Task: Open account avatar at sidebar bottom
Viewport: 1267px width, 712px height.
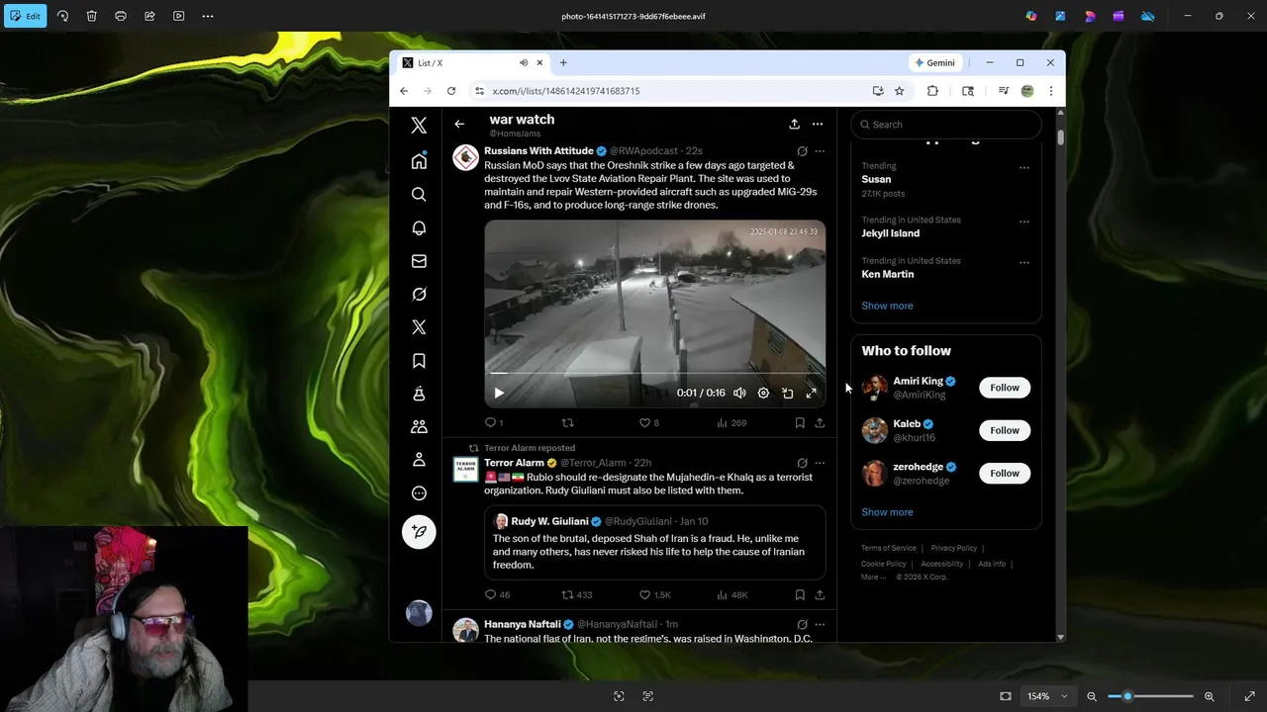Action: click(x=419, y=613)
